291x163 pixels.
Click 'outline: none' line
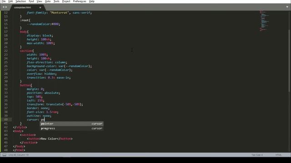(39, 116)
